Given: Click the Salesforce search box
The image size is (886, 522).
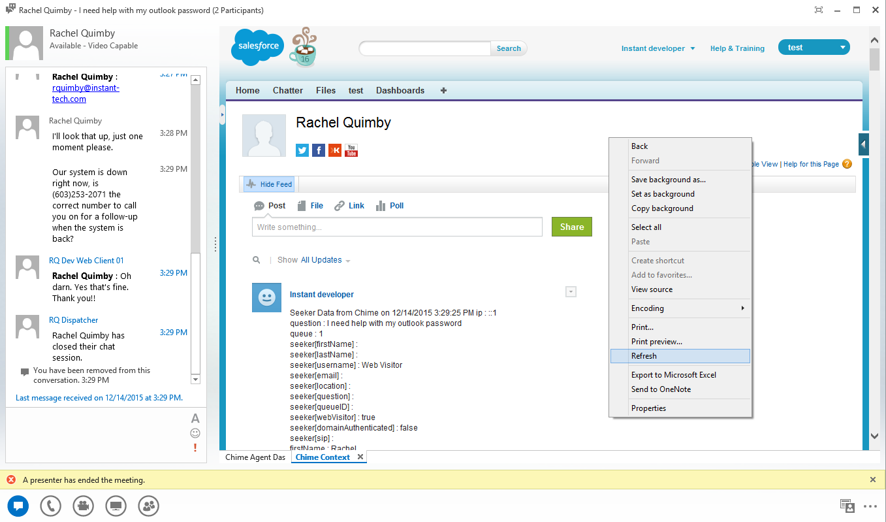Looking at the screenshot, I should pos(425,48).
